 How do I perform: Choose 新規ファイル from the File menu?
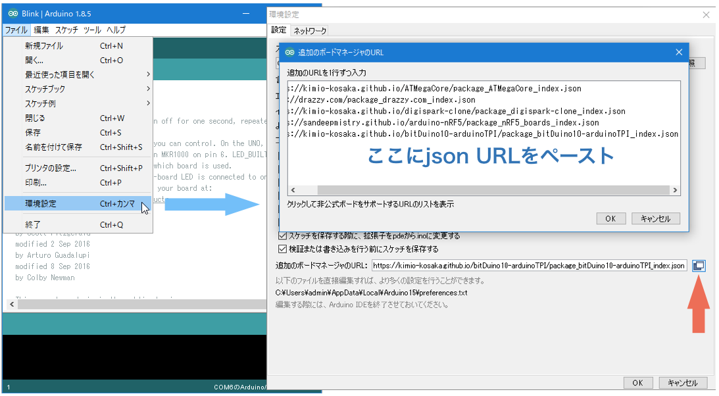tap(78, 46)
